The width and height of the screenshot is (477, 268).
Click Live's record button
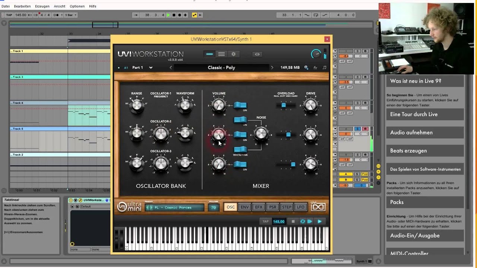click(179, 15)
